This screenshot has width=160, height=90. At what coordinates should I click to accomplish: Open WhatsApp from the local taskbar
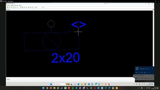58,88
